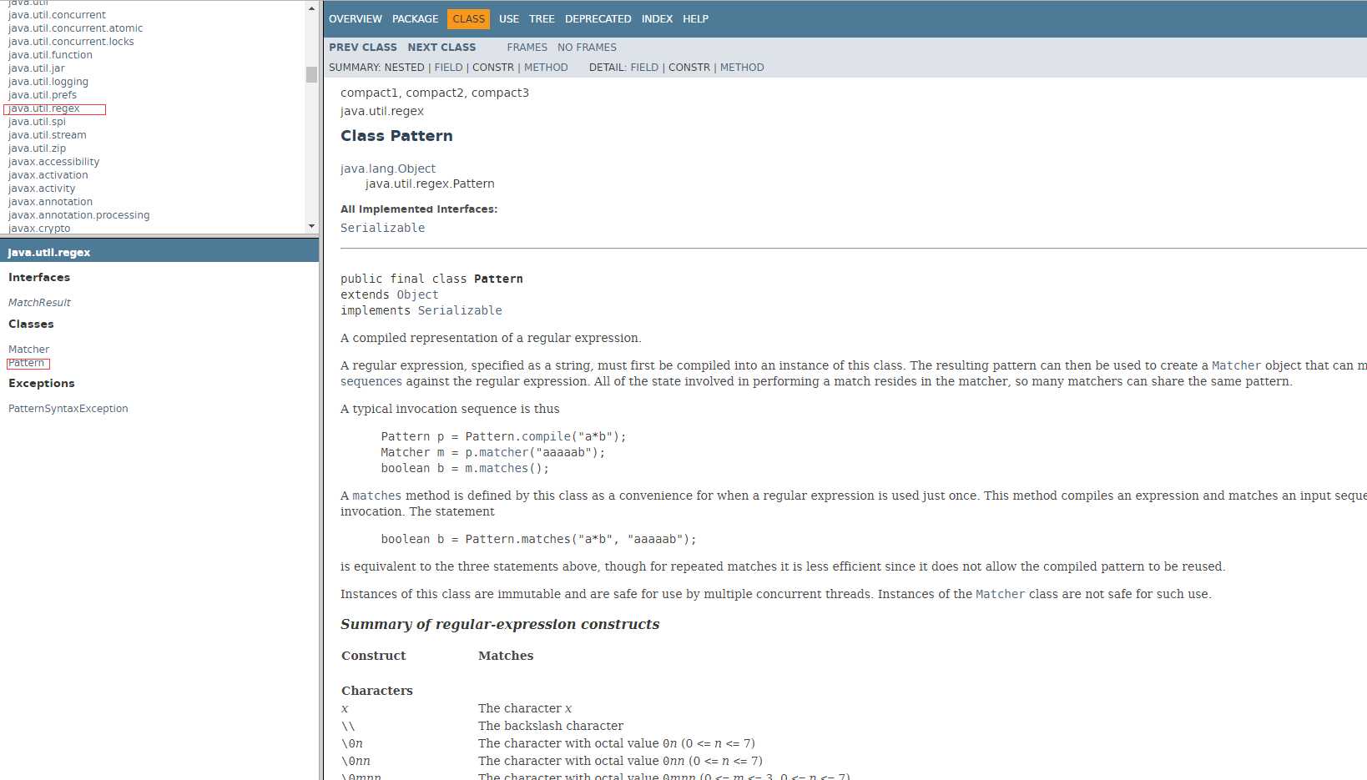
Task: Open Matcher link in immutability sentence
Action: point(1000,594)
